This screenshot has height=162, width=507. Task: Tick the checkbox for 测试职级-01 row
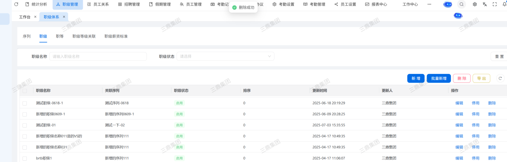coord(25,125)
